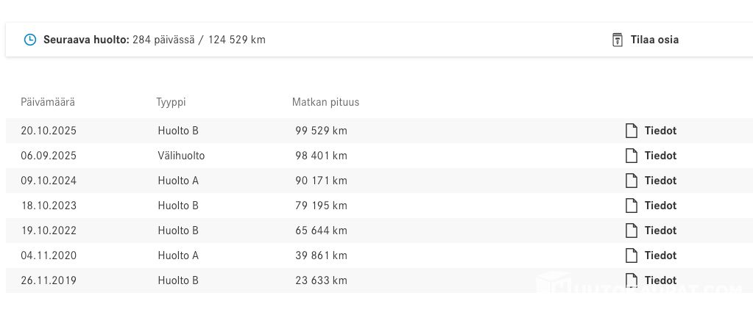
Task: Click document icon for 04.11.2020 service
Action: [x=631, y=255]
